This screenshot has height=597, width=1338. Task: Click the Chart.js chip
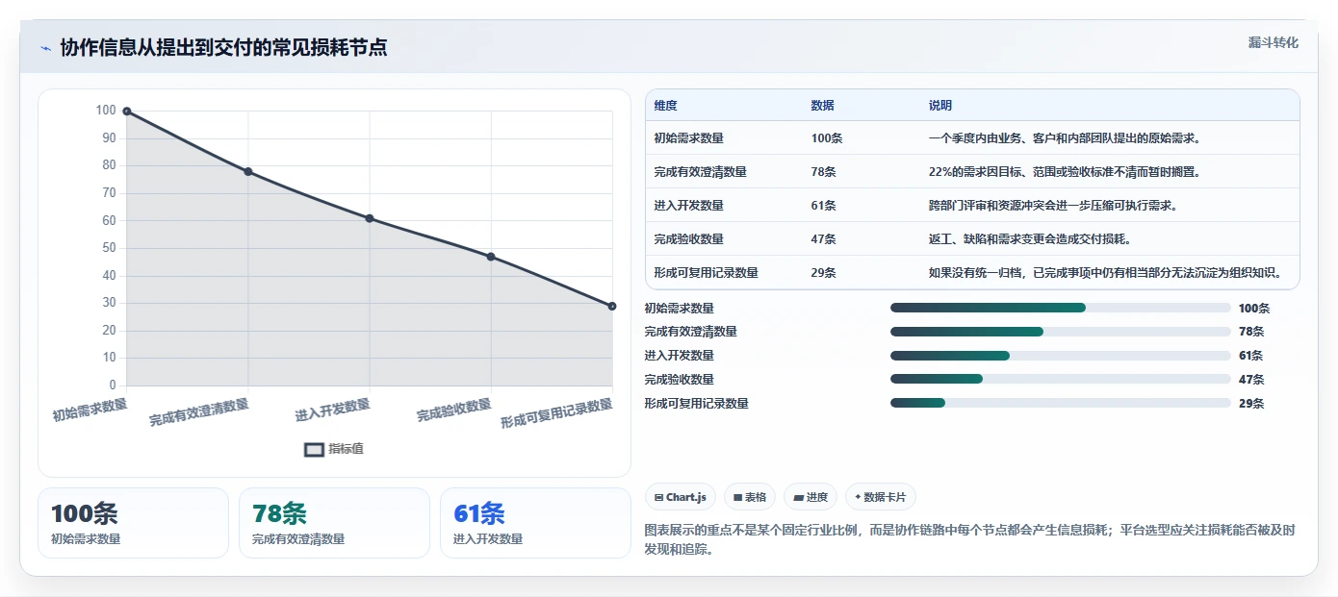coord(681,497)
